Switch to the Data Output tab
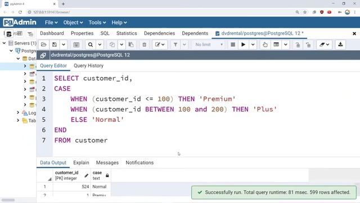 click(x=53, y=163)
